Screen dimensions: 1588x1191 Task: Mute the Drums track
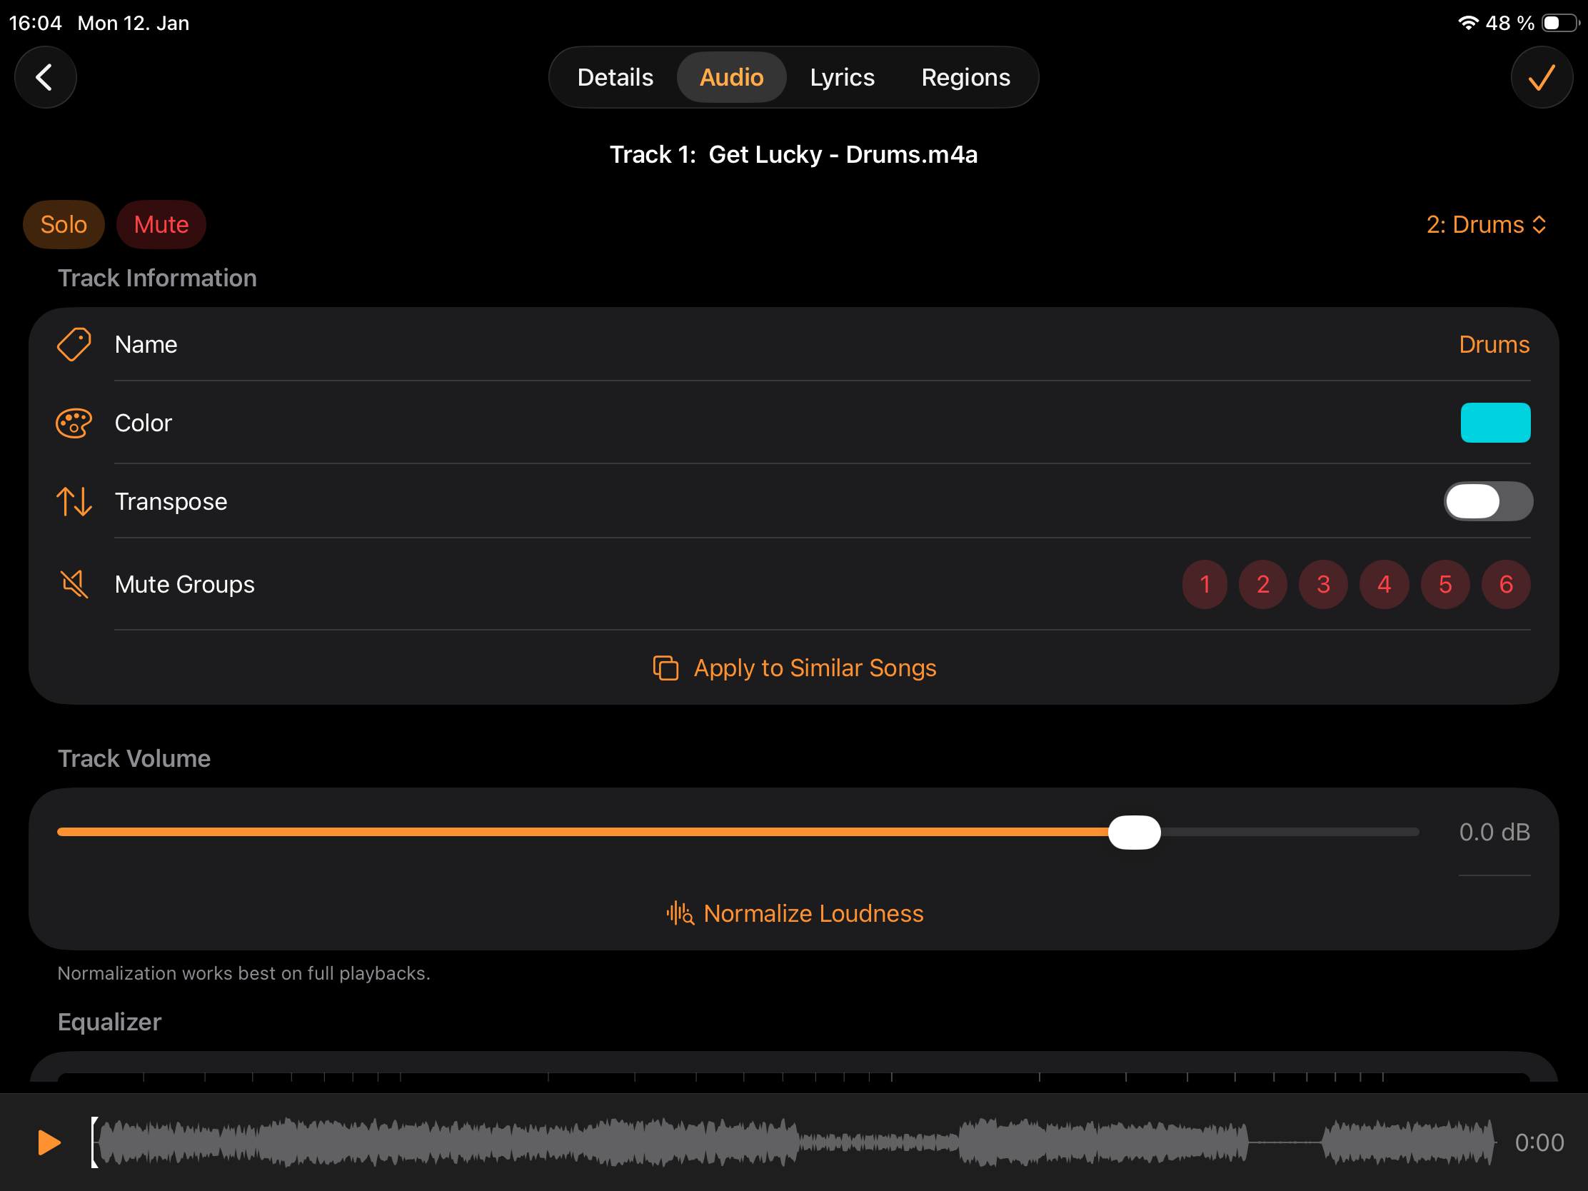point(161,224)
